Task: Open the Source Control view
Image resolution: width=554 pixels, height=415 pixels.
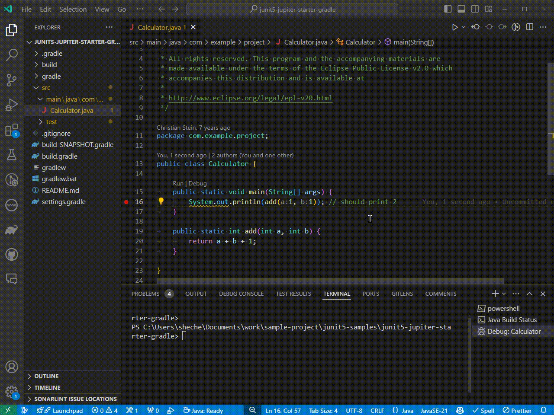Action: (12, 80)
